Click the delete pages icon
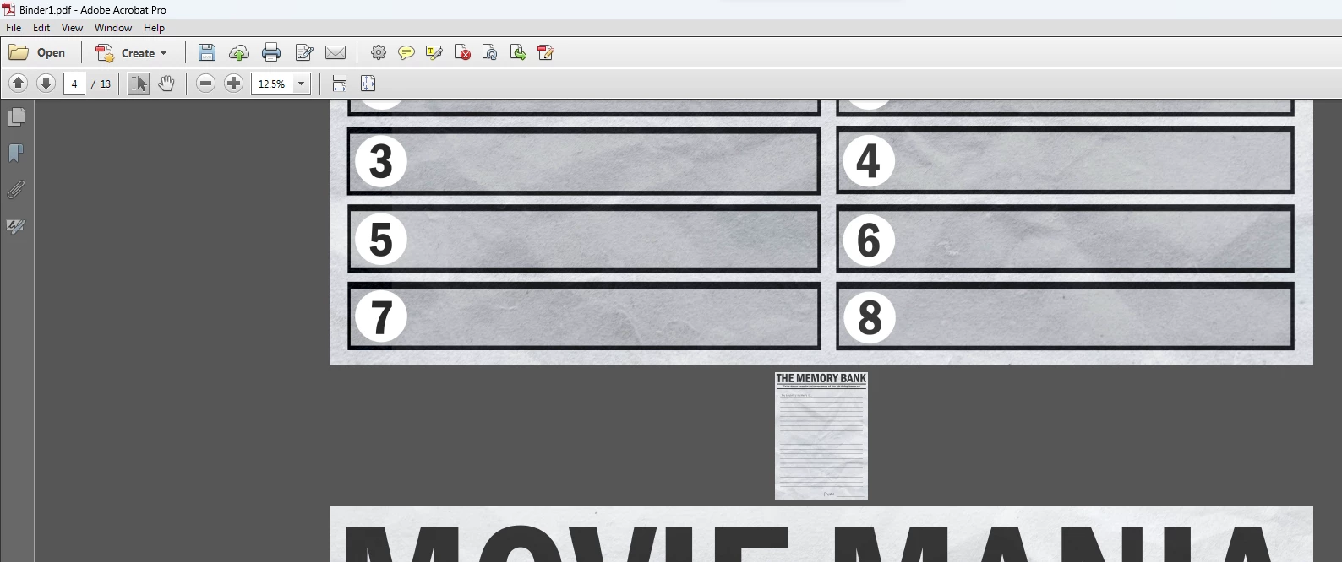 [x=462, y=52]
